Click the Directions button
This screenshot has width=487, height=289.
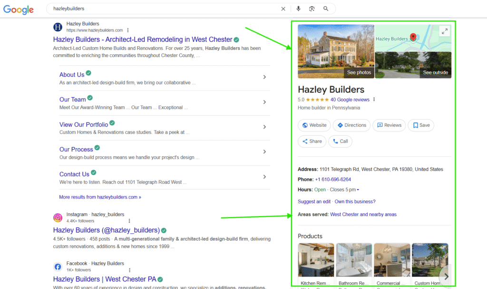pyautogui.click(x=351, y=125)
